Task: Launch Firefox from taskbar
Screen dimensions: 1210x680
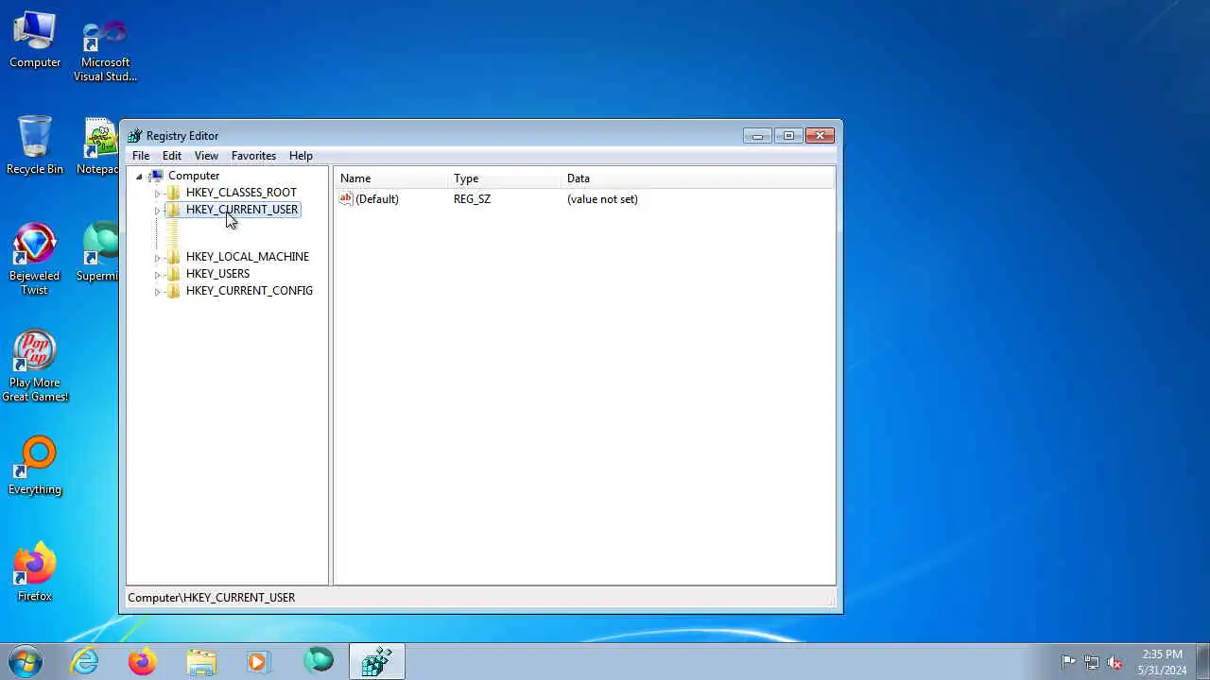Action: tap(143, 662)
